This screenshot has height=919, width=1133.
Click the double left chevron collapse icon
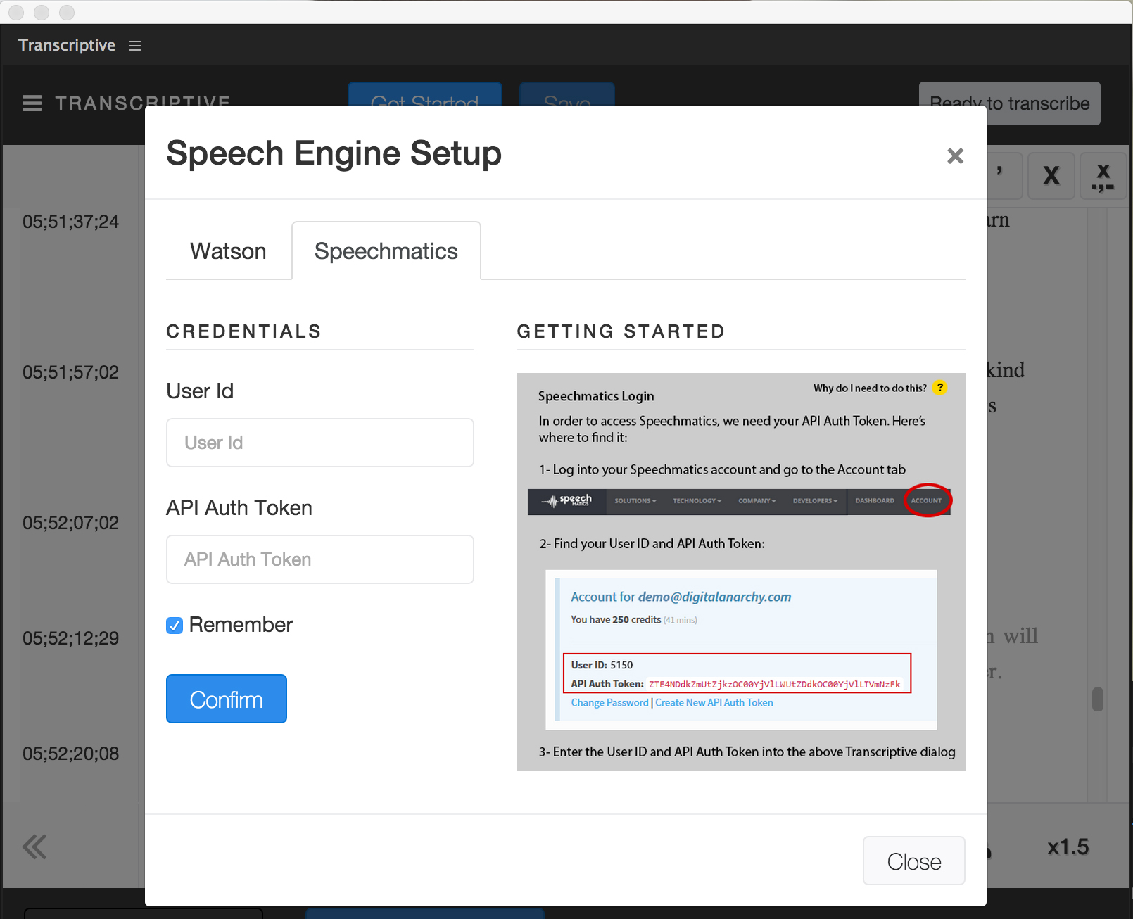point(34,847)
